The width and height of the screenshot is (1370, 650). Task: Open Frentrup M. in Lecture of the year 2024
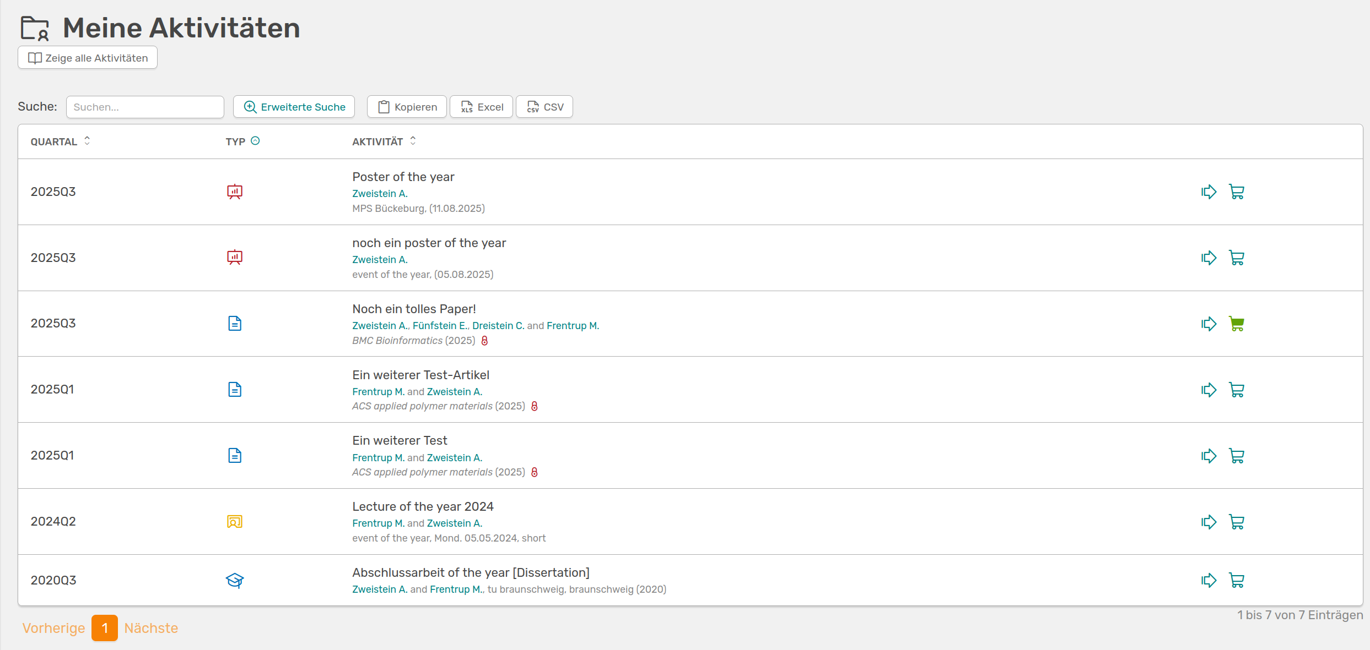[x=379, y=523]
